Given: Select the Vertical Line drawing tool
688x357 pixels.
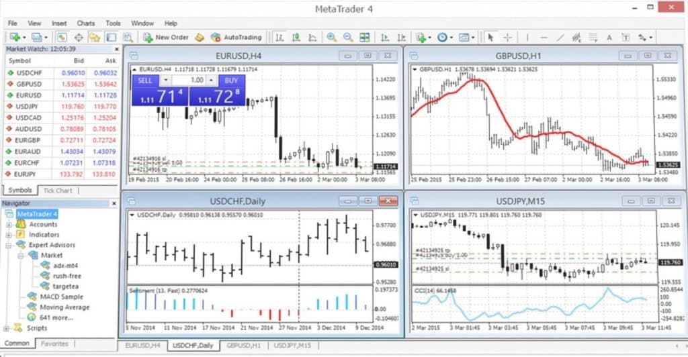Looking at the screenshot, I should pyautogui.click(x=527, y=37).
